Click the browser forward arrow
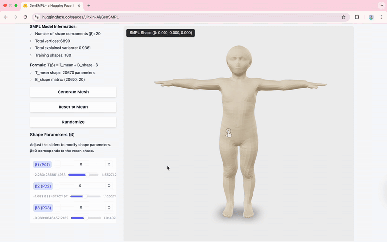The height and width of the screenshot is (242, 387). (x=15, y=17)
